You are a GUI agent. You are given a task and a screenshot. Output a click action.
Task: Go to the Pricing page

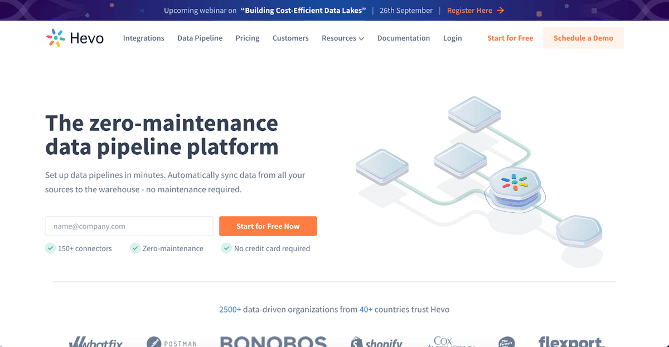click(x=248, y=38)
